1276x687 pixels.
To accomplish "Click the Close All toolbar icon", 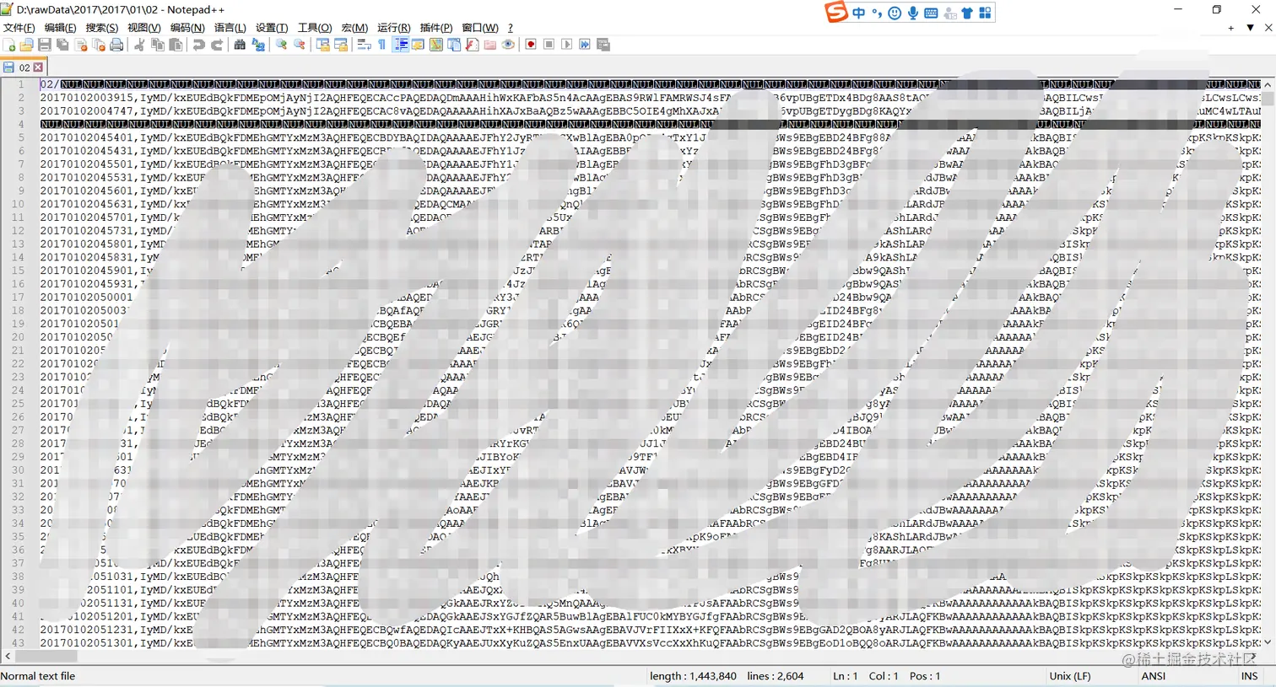I will [99, 45].
